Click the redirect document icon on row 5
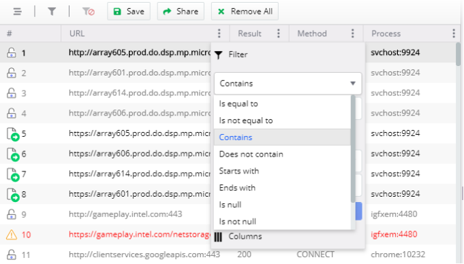The width and height of the screenshot is (464, 264). 13,134
